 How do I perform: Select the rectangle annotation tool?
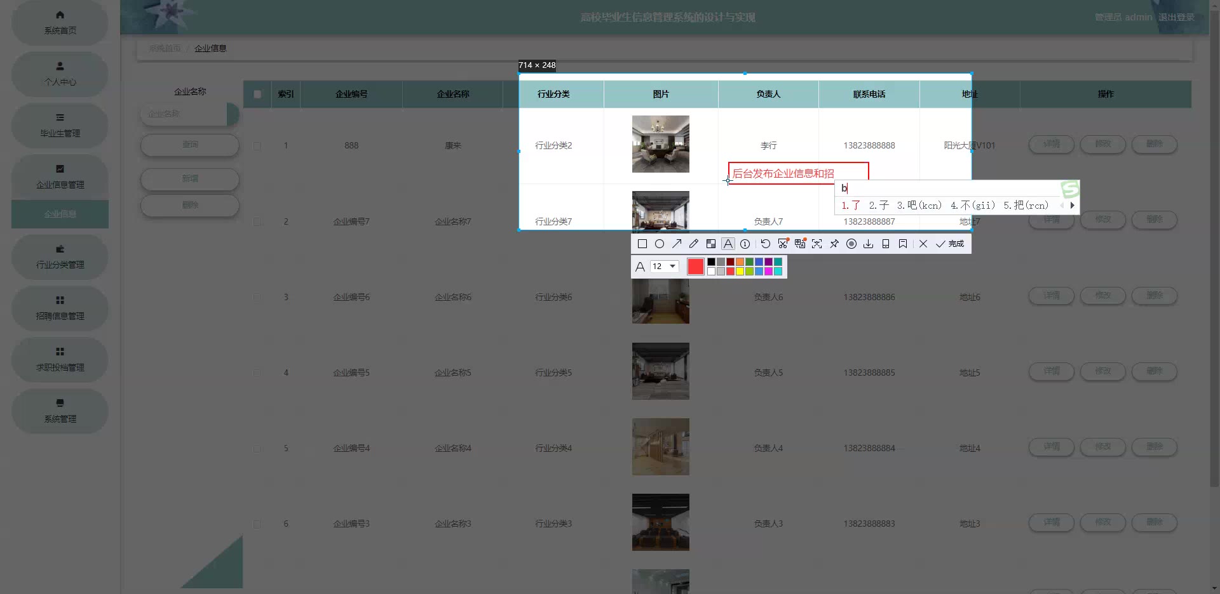tap(642, 244)
